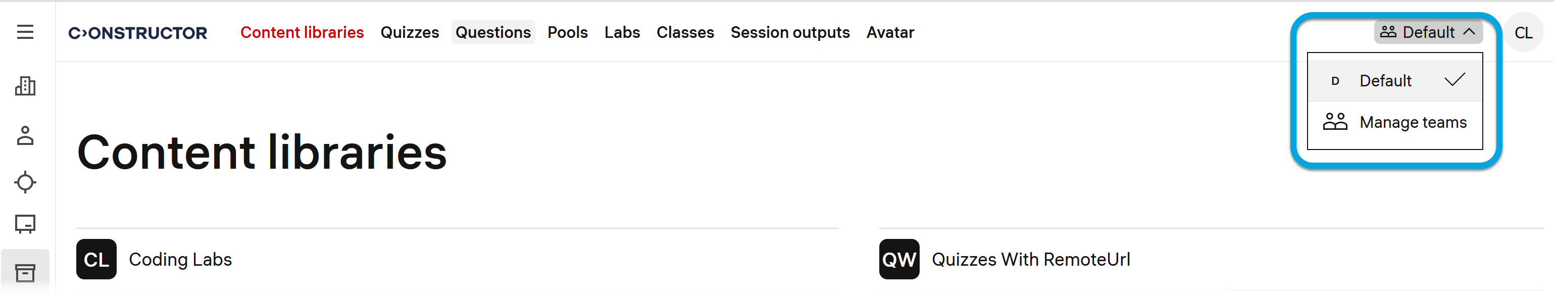Screen dimensions: 1554x295
Task: Click the organization building sidebar icon
Action: [x=25, y=86]
